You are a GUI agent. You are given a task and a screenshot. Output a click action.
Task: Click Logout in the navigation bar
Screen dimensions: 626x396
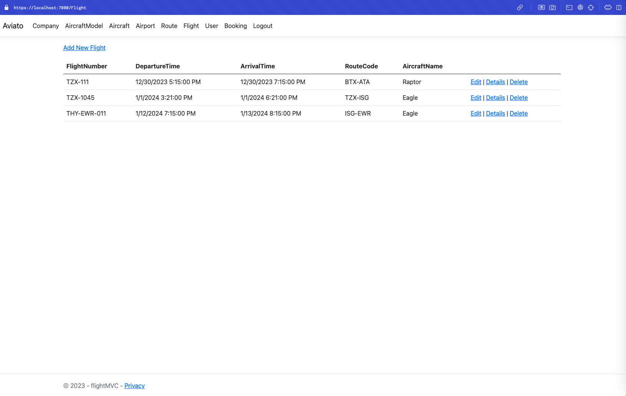pyautogui.click(x=263, y=26)
